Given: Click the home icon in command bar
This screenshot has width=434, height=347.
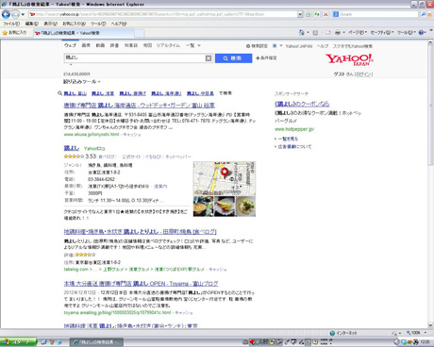Looking at the screenshot, I should point(302,32).
